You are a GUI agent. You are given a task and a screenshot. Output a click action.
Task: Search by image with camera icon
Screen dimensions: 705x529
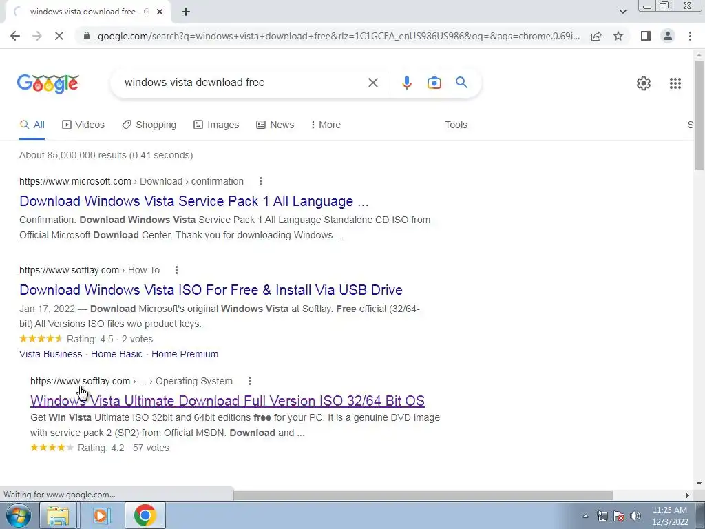click(434, 83)
